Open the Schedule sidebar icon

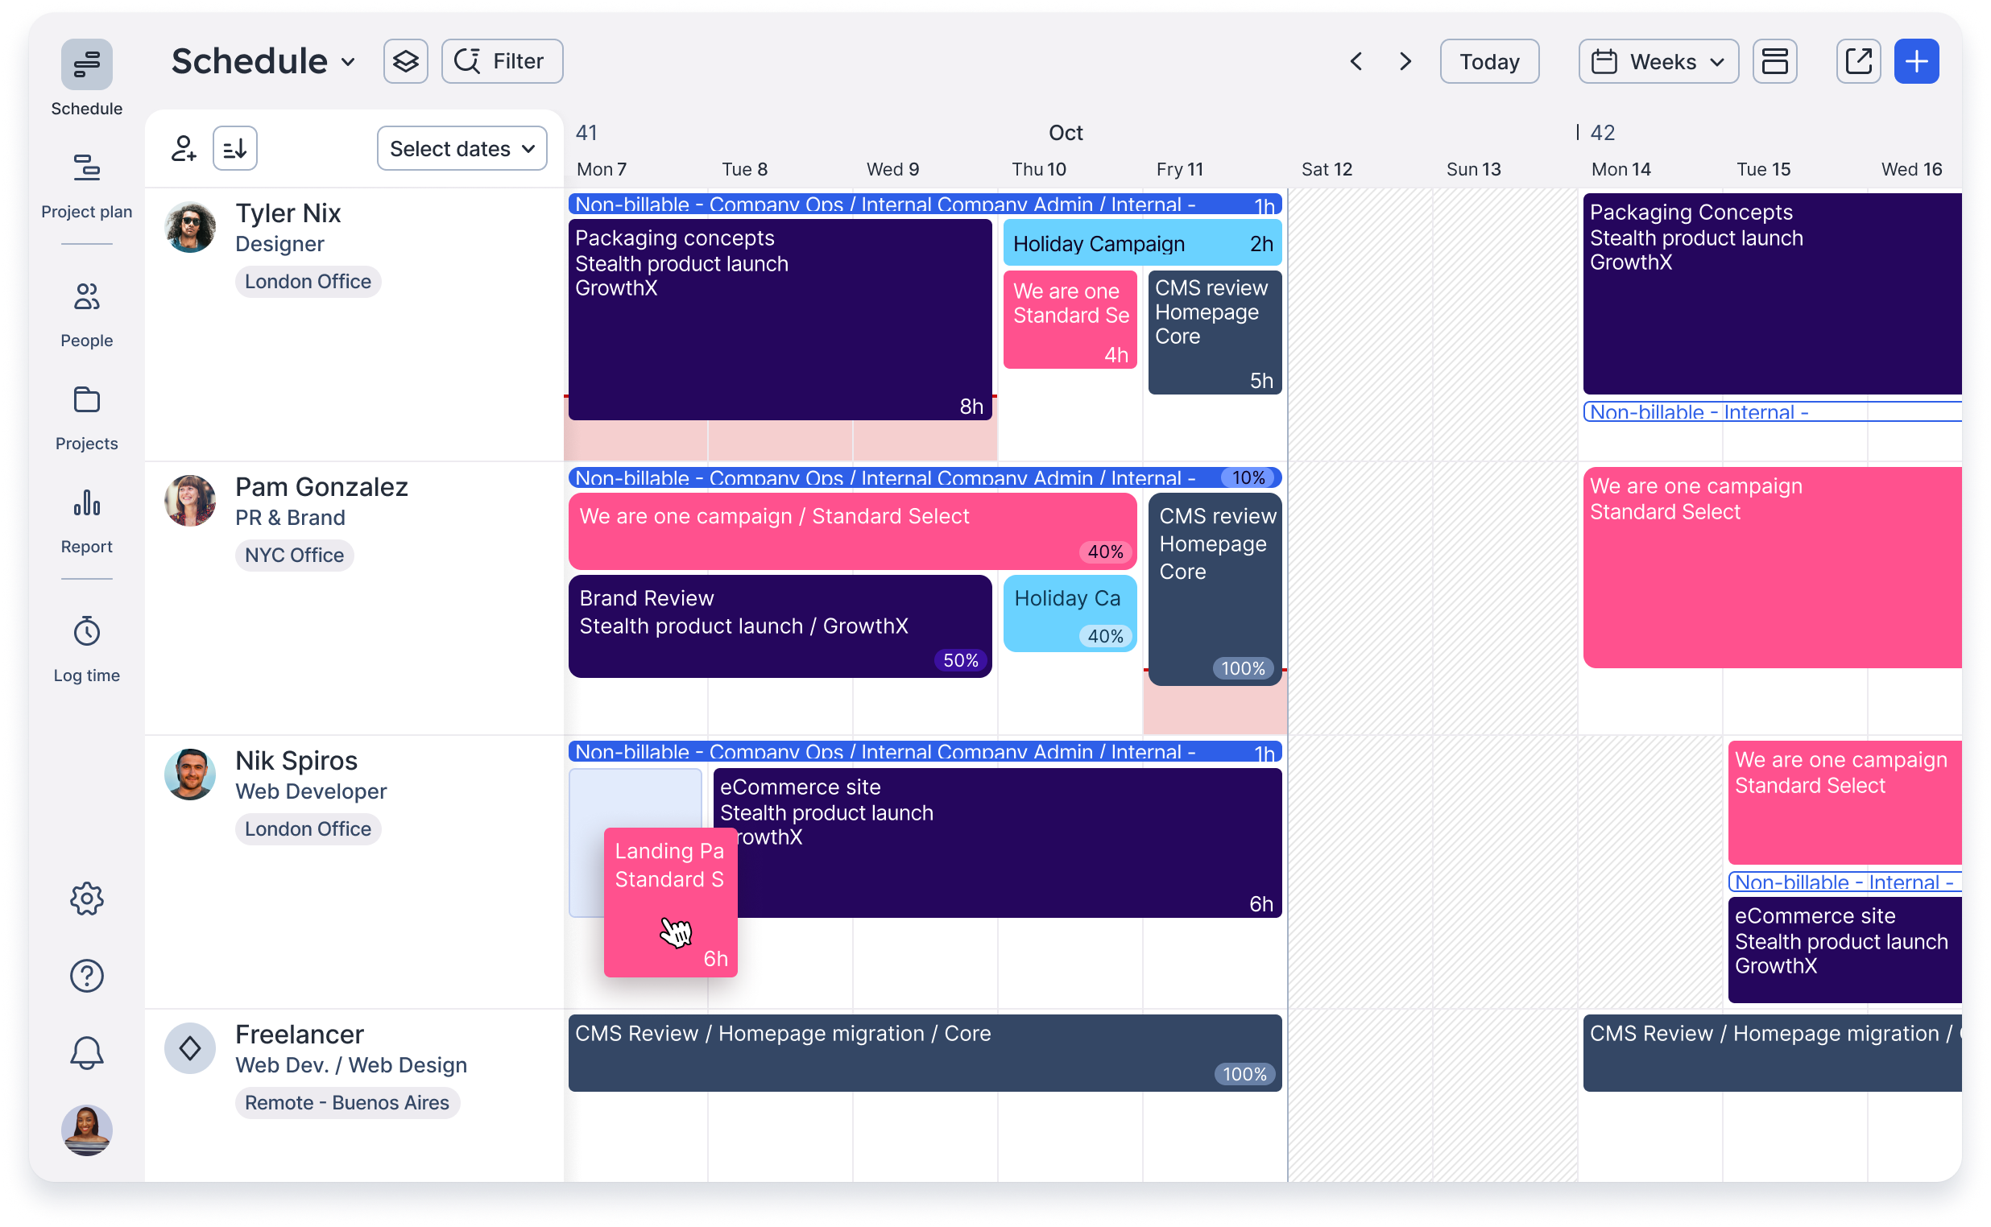(87, 64)
